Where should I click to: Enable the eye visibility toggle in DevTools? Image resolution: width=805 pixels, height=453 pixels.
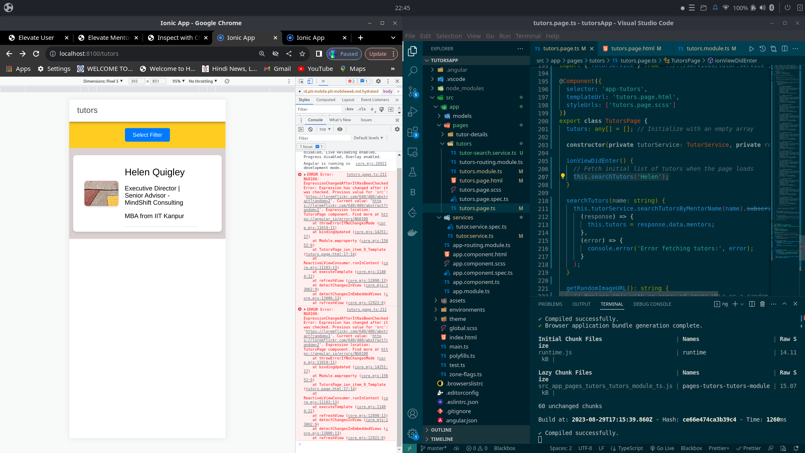click(x=340, y=128)
